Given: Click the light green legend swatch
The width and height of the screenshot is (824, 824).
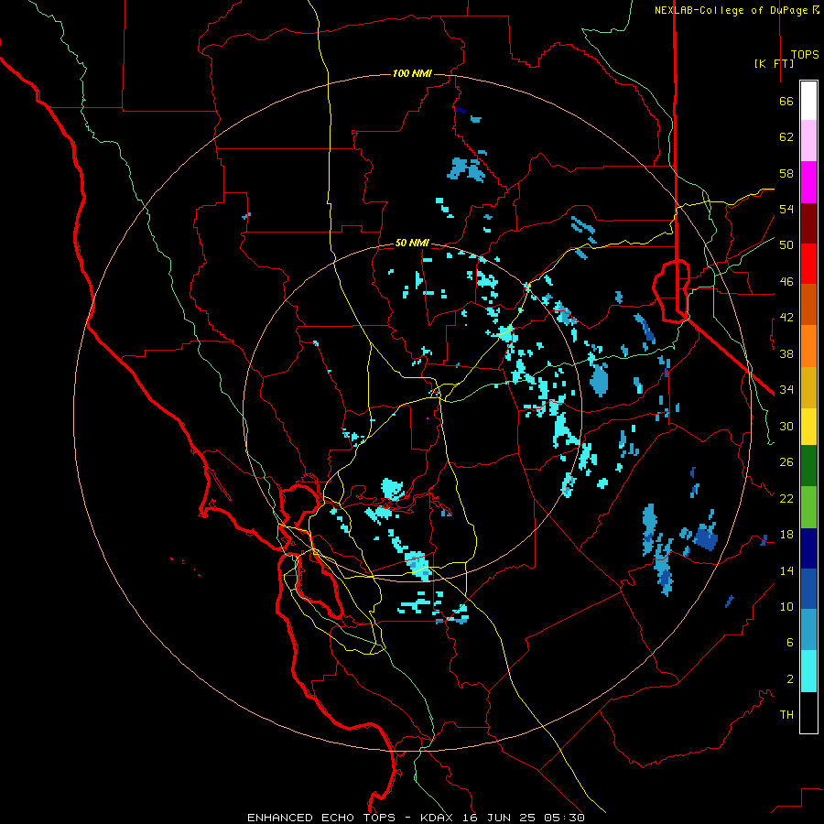Looking at the screenshot, I should [x=808, y=507].
